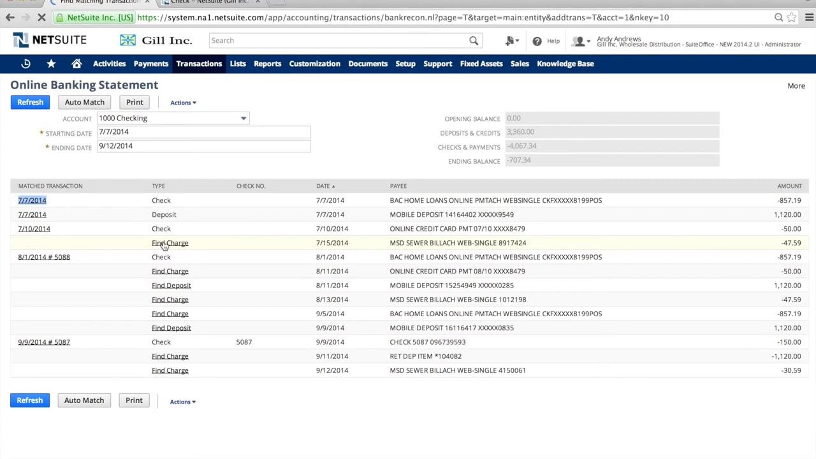Click Find Charge for 8/11/2014 credit card payment
This screenshot has height=459, width=816.
click(170, 272)
